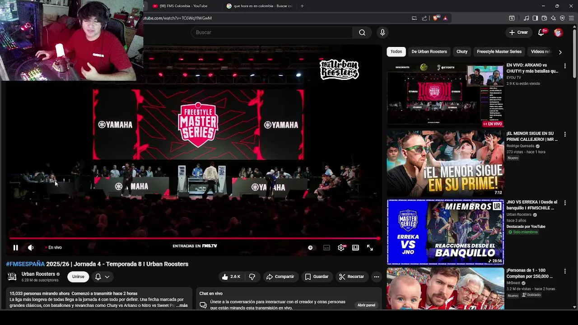Screen dimensions: 578x325
Task: Open EN VIVO ARKANO vs CHUTY thumbnail
Action: click(445, 95)
